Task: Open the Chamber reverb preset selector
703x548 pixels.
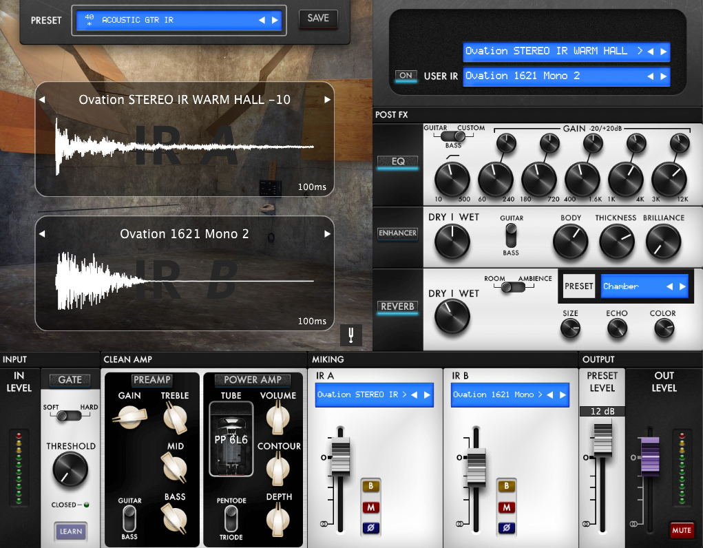Action: pyautogui.click(x=644, y=286)
